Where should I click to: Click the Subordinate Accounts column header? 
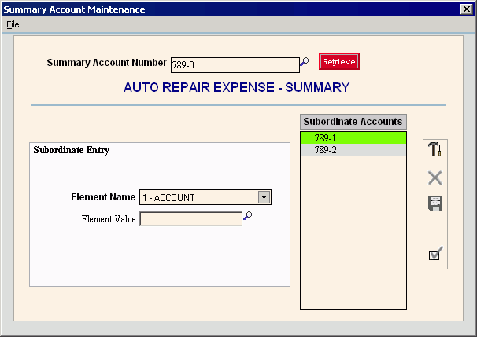click(x=353, y=122)
